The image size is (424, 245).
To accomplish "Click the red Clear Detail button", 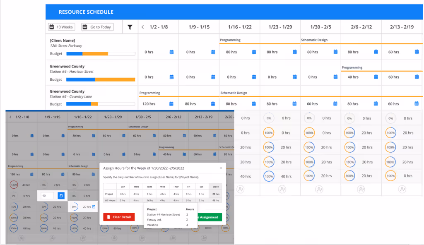I will pos(119,217).
